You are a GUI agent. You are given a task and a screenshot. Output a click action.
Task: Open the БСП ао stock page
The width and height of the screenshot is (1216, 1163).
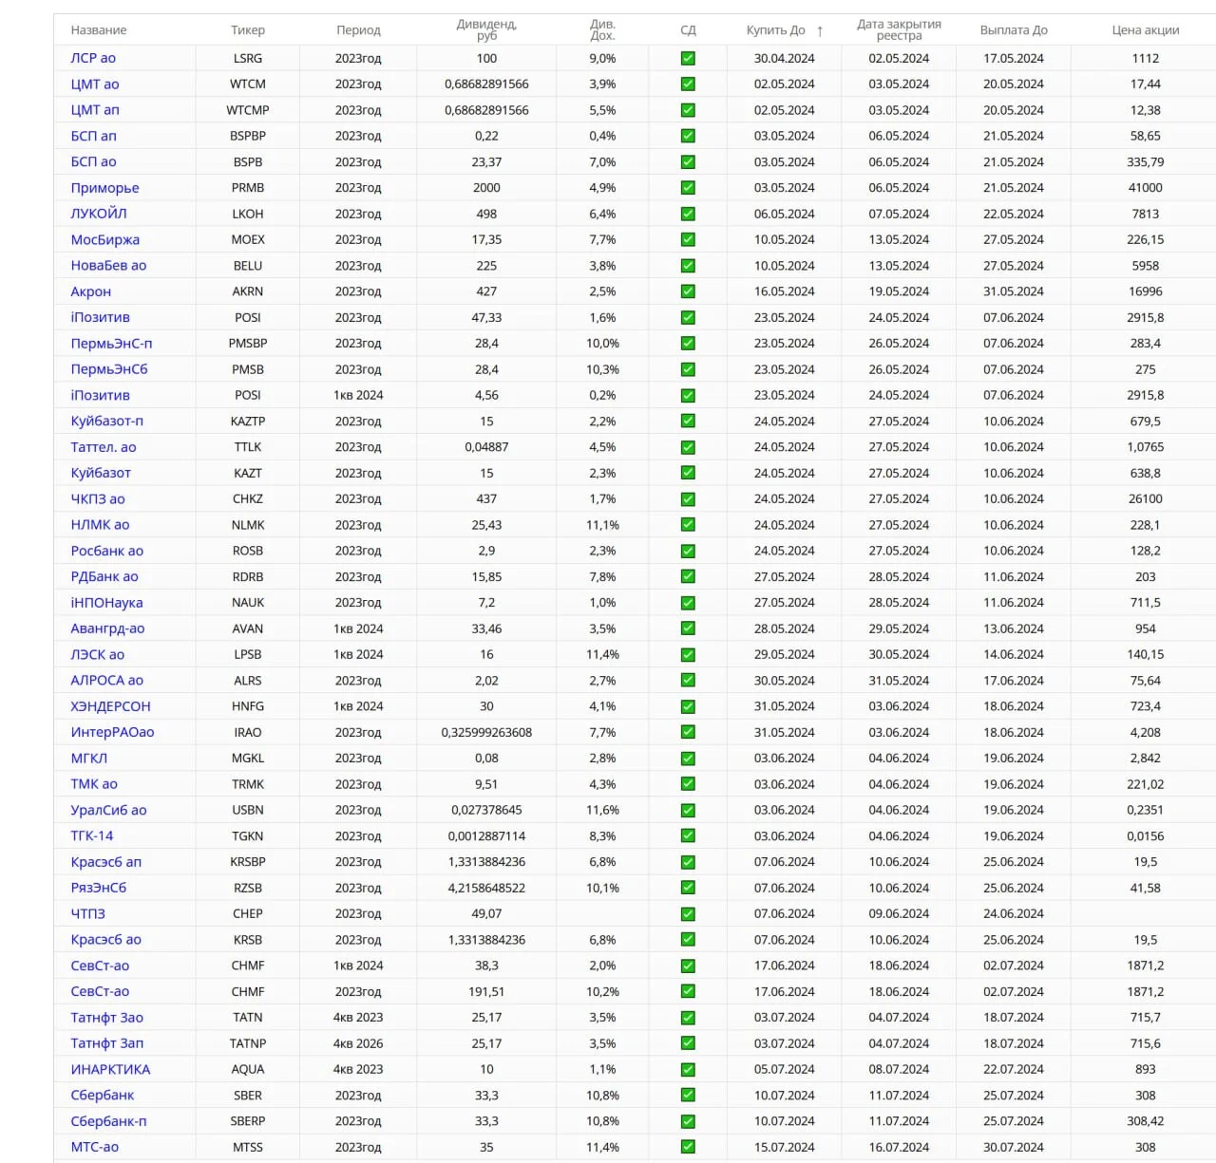pyautogui.click(x=93, y=162)
